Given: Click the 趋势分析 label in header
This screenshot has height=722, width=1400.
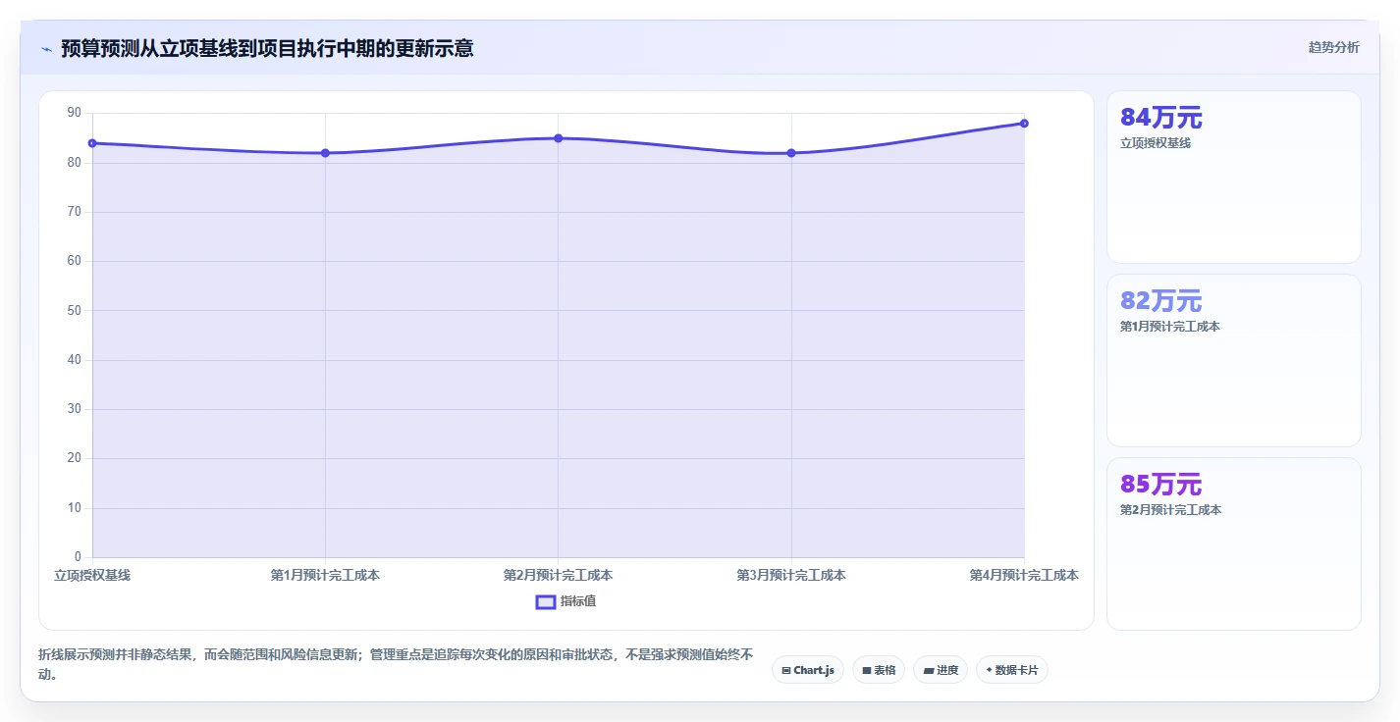Looking at the screenshot, I should (x=1333, y=47).
